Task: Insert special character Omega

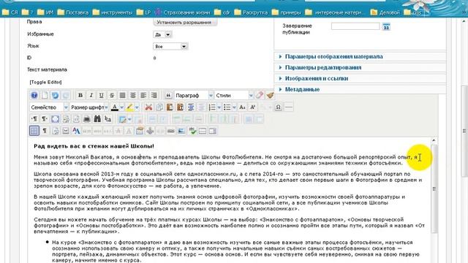Action: pyautogui.click(x=278, y=107)
